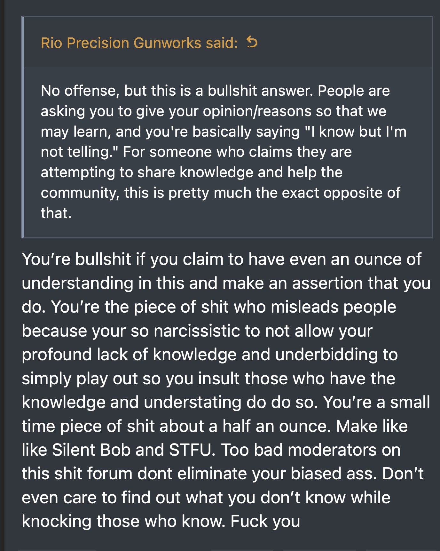Click the quote jump-to-post arrow icon
The image size is (440, 551).
pos(252,42)
